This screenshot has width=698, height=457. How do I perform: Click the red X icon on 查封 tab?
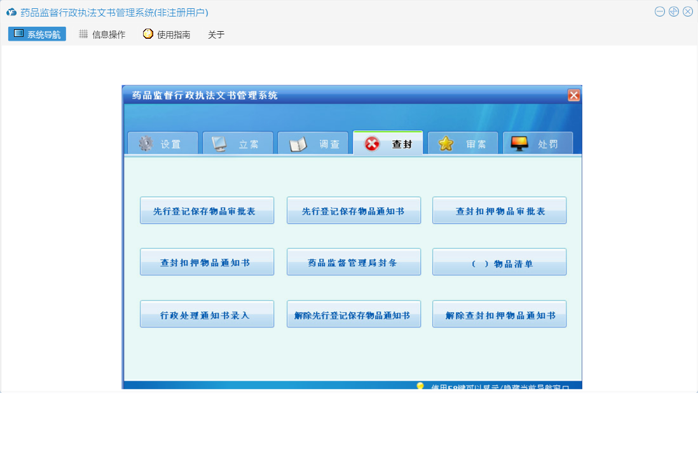click(x=372, y=144)
